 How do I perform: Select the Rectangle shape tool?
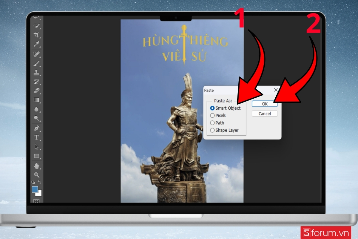click(36, 156)
